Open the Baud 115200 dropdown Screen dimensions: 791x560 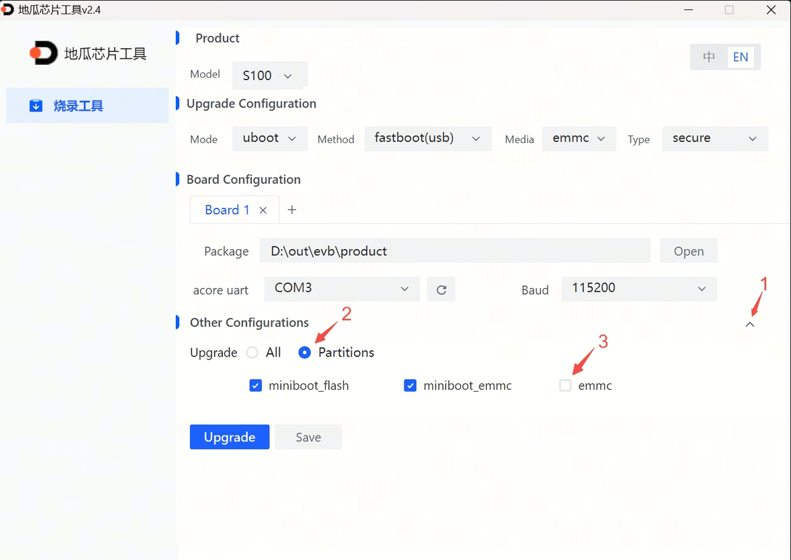click(638, 289)
